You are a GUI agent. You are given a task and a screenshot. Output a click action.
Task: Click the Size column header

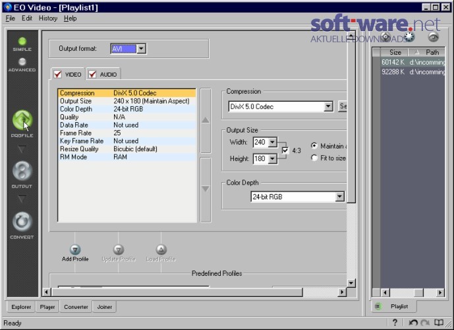[395, 52]
